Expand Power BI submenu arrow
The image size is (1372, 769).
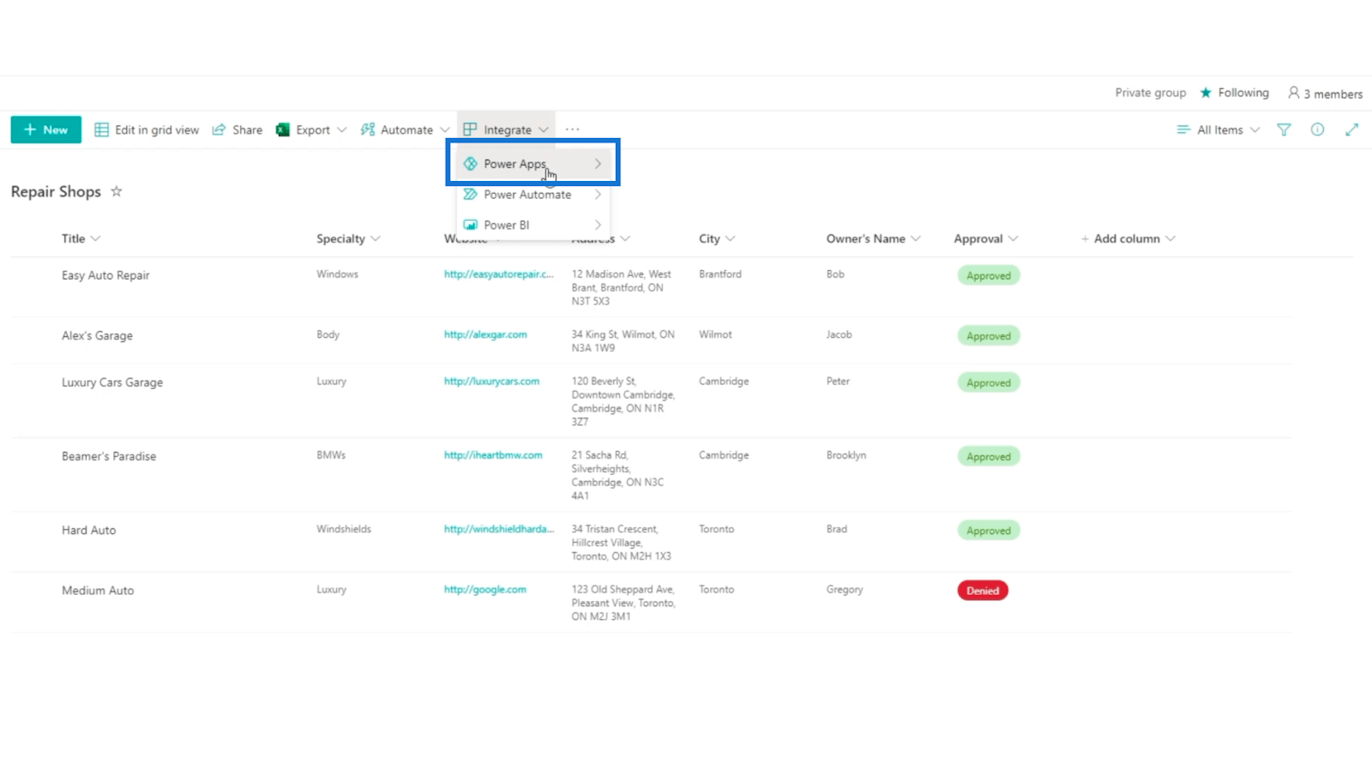pyautogui.click(x=598, y=225)
